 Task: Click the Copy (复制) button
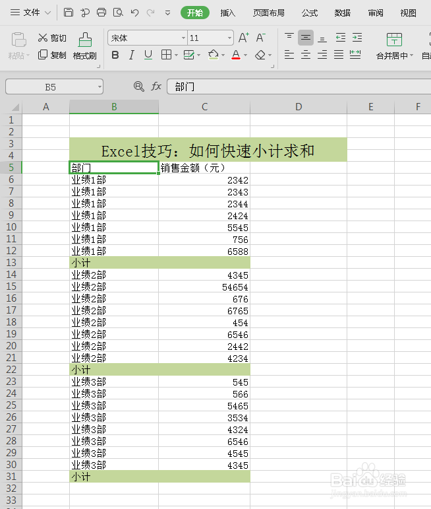click(x=52, y=55)
